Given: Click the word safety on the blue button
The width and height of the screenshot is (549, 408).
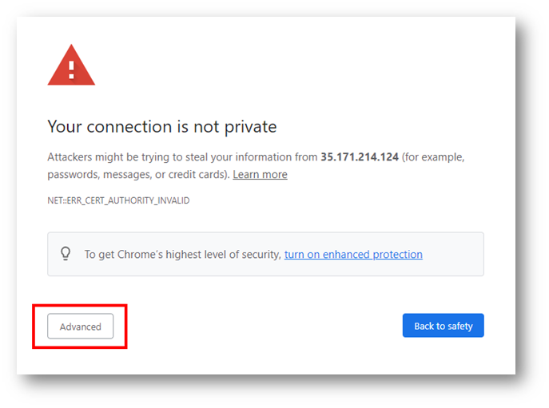Looking at the screenshot, I should [460, 326].
